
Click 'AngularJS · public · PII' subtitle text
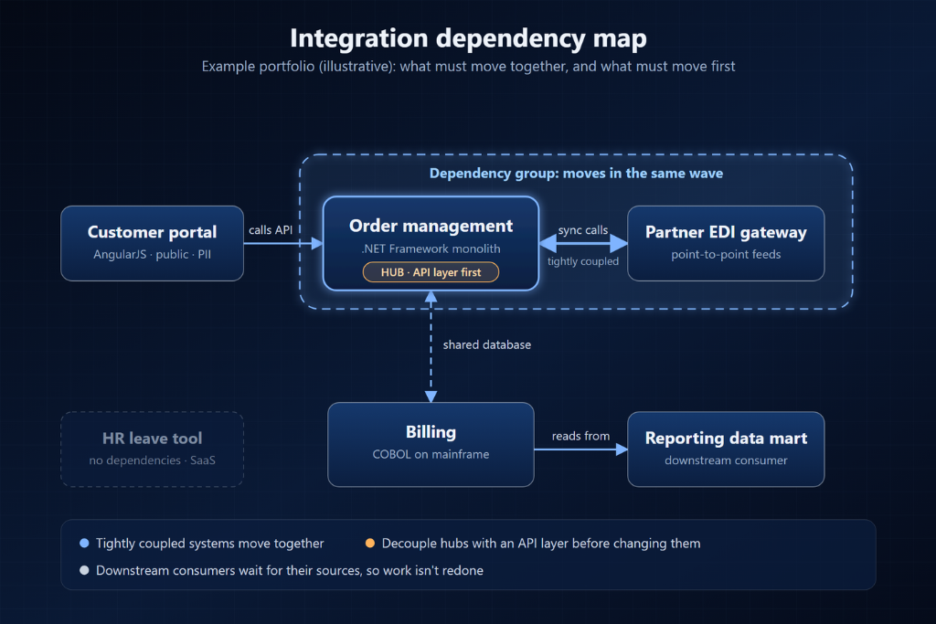[x=153, y=254]
